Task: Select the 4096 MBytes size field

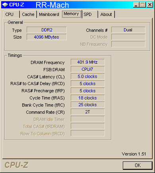Action: pos(46,37)
